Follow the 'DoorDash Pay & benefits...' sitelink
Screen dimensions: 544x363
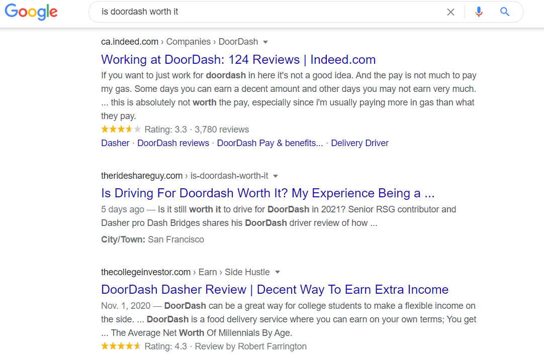coord(270,143)
